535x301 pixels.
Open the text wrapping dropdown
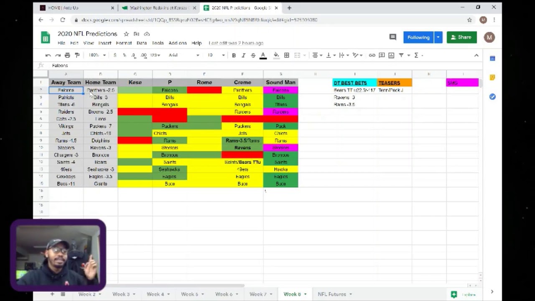tap(344, 55)
